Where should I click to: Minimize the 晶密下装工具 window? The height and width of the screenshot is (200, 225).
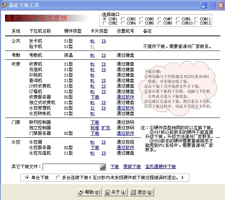tap(204, 5)
